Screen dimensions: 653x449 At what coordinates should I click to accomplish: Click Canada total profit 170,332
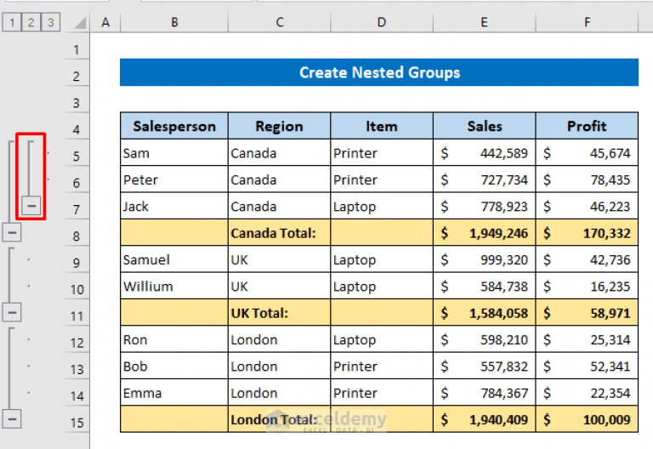(x=587, y=233)
